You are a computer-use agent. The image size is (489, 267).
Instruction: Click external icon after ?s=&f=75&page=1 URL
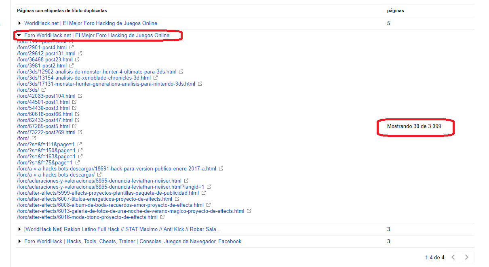(x=78, y=162)
